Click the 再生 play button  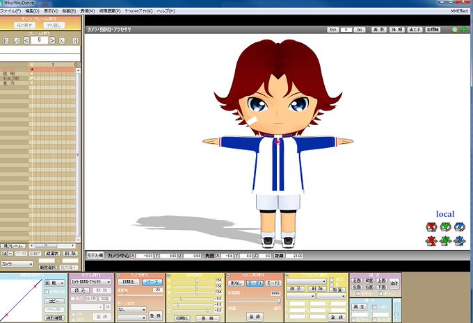(x=360, y=307)
